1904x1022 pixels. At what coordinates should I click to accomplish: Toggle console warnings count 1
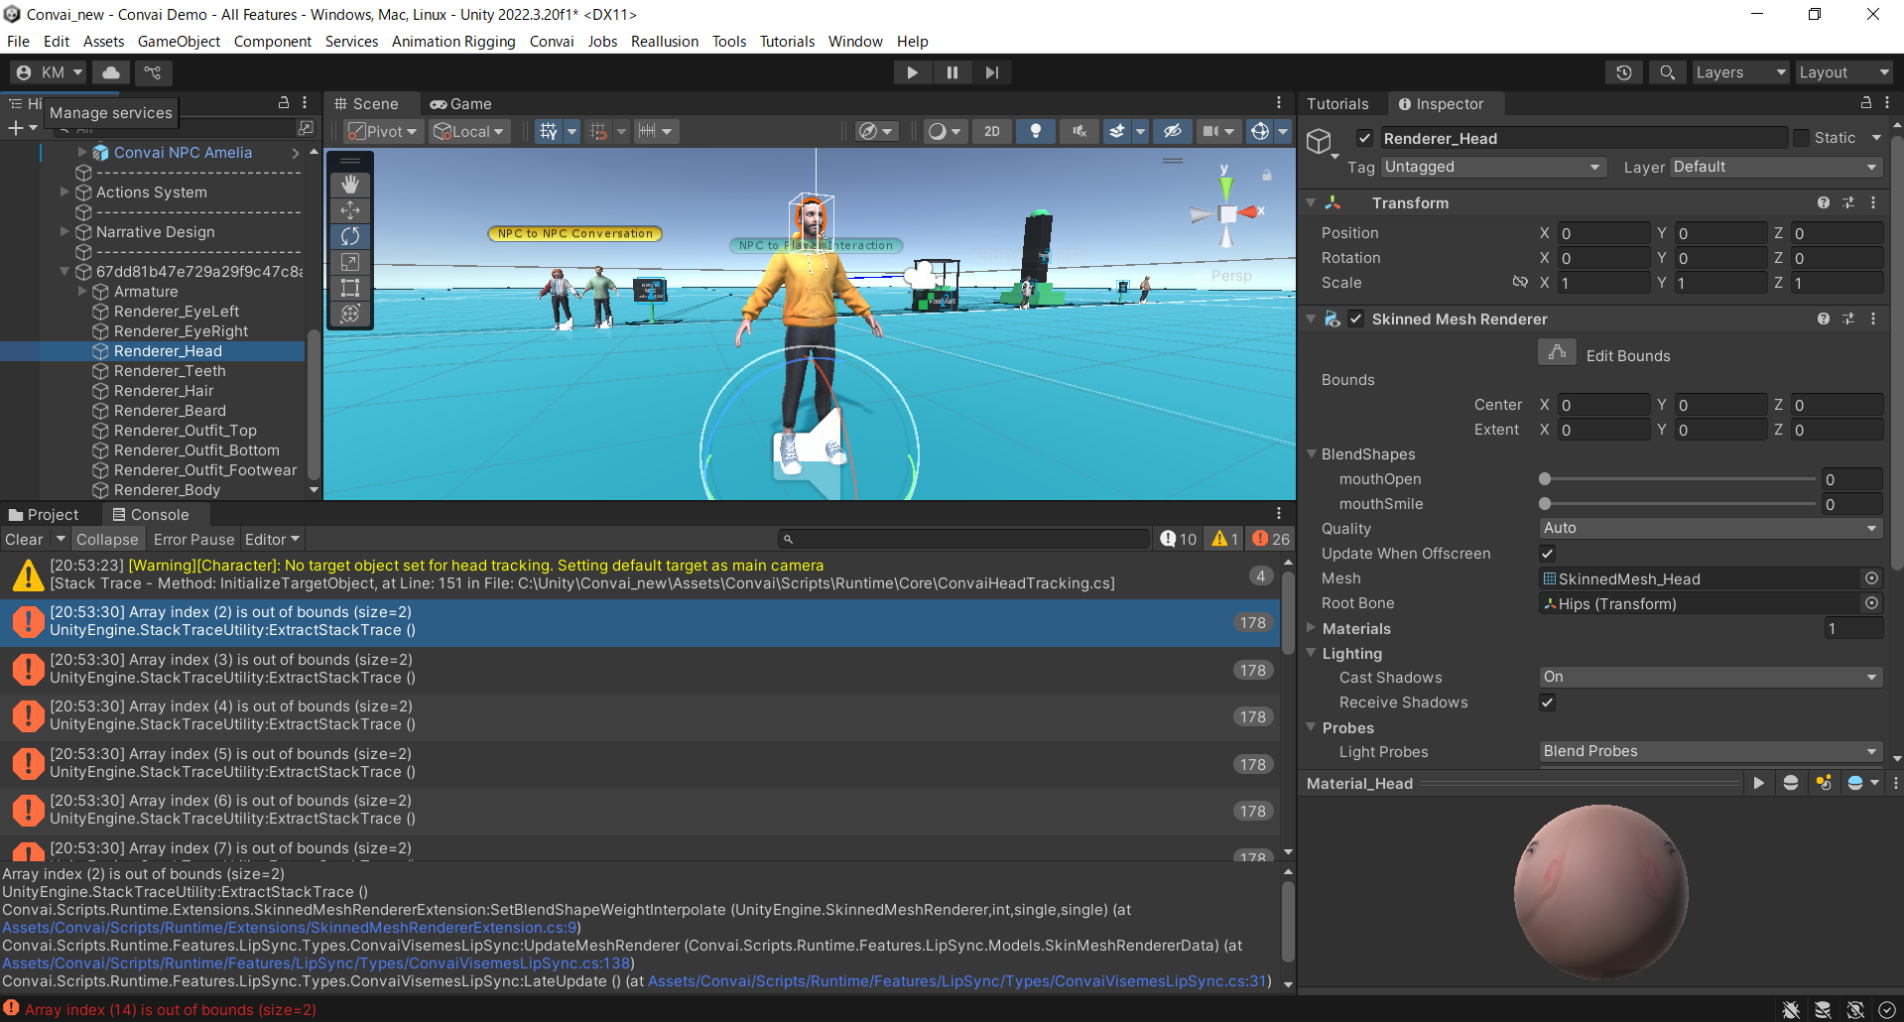point(1225,539)
